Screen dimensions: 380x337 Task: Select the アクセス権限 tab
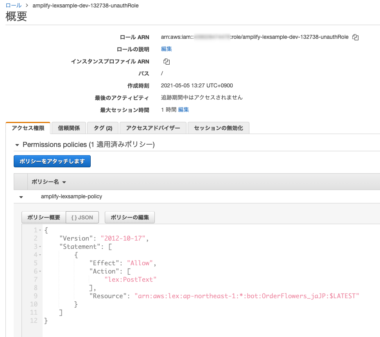[27, 128]
